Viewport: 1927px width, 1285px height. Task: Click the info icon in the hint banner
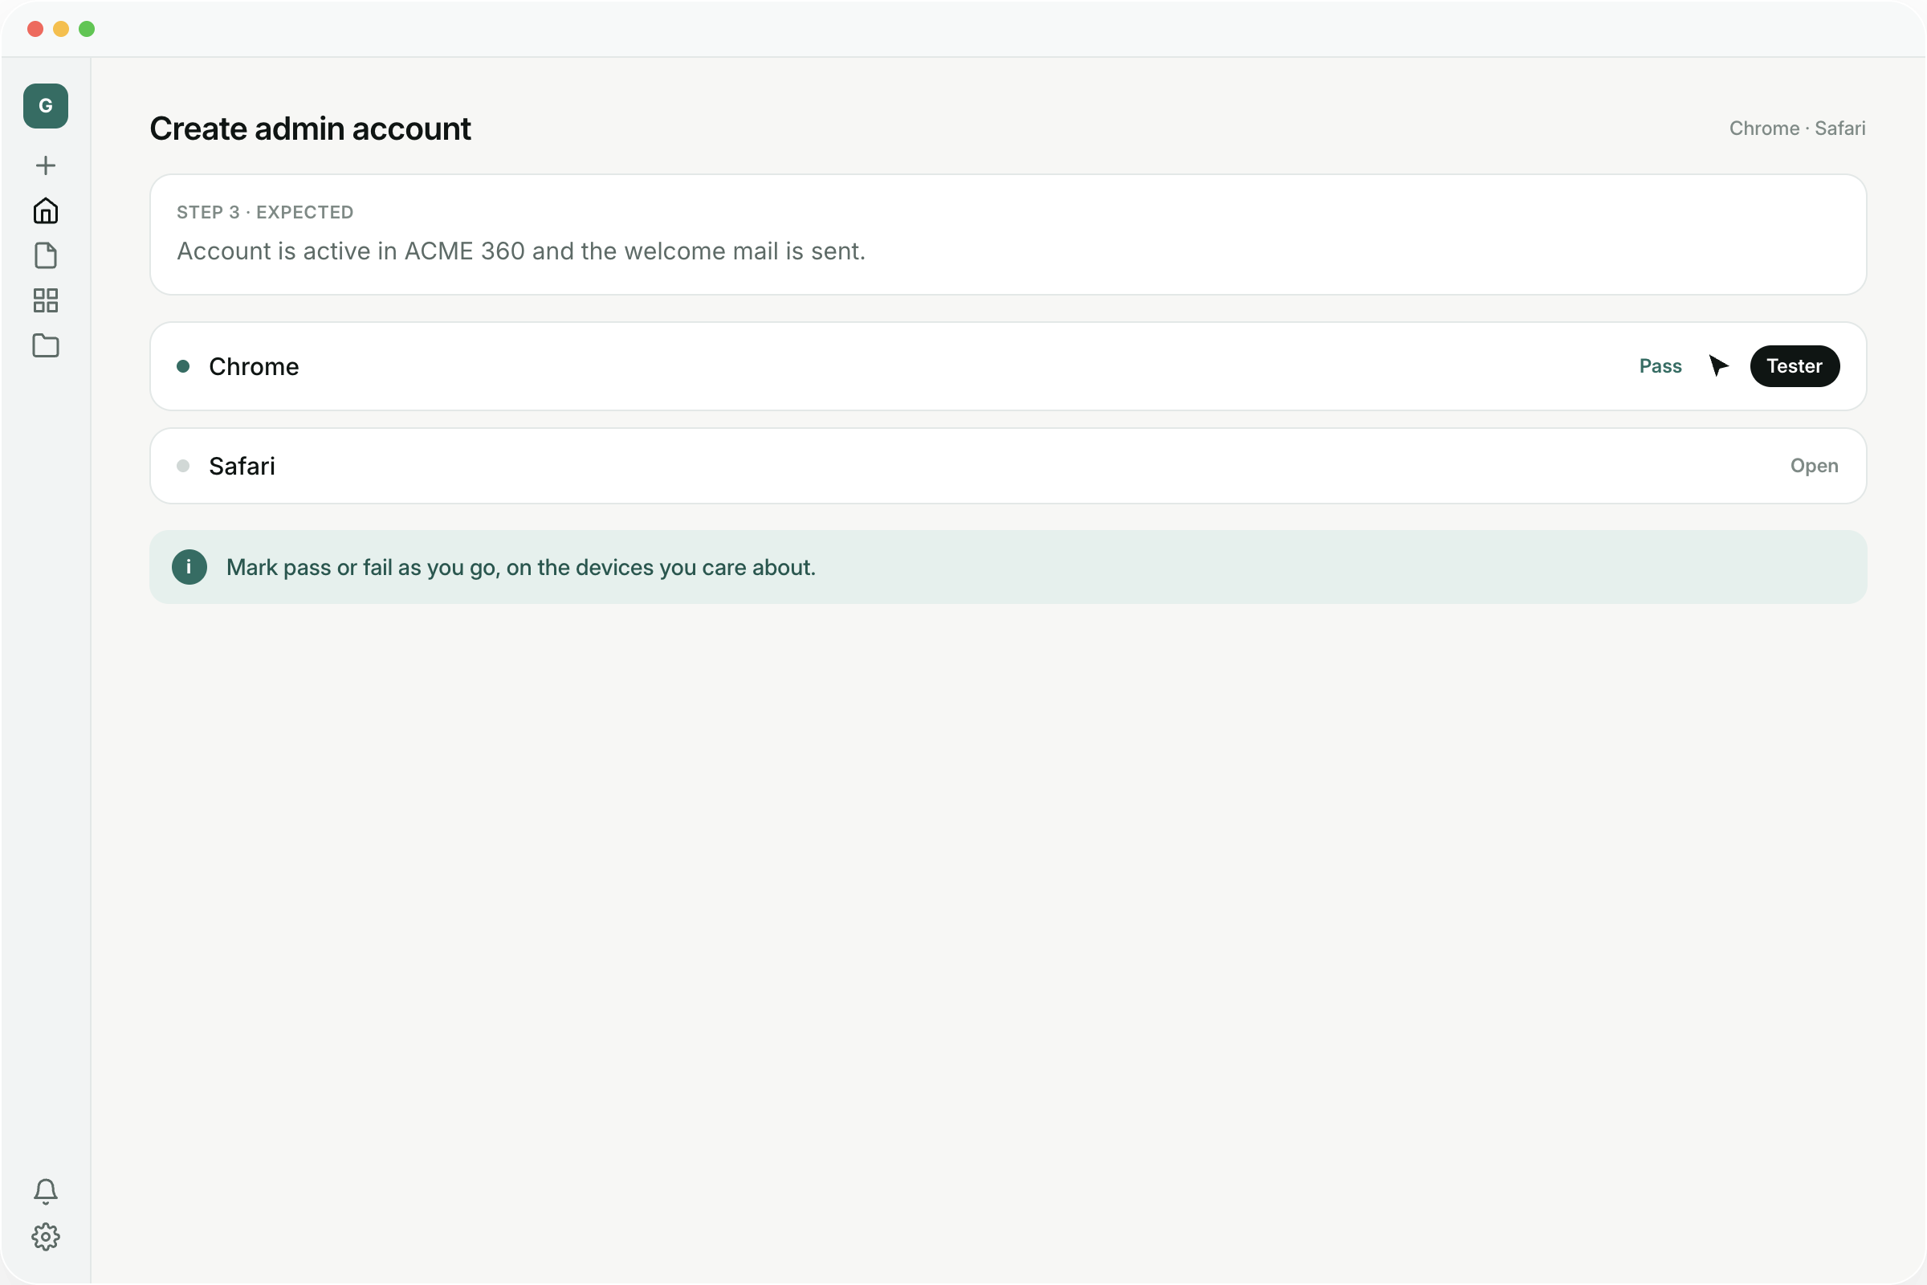[x=189, y=567]
